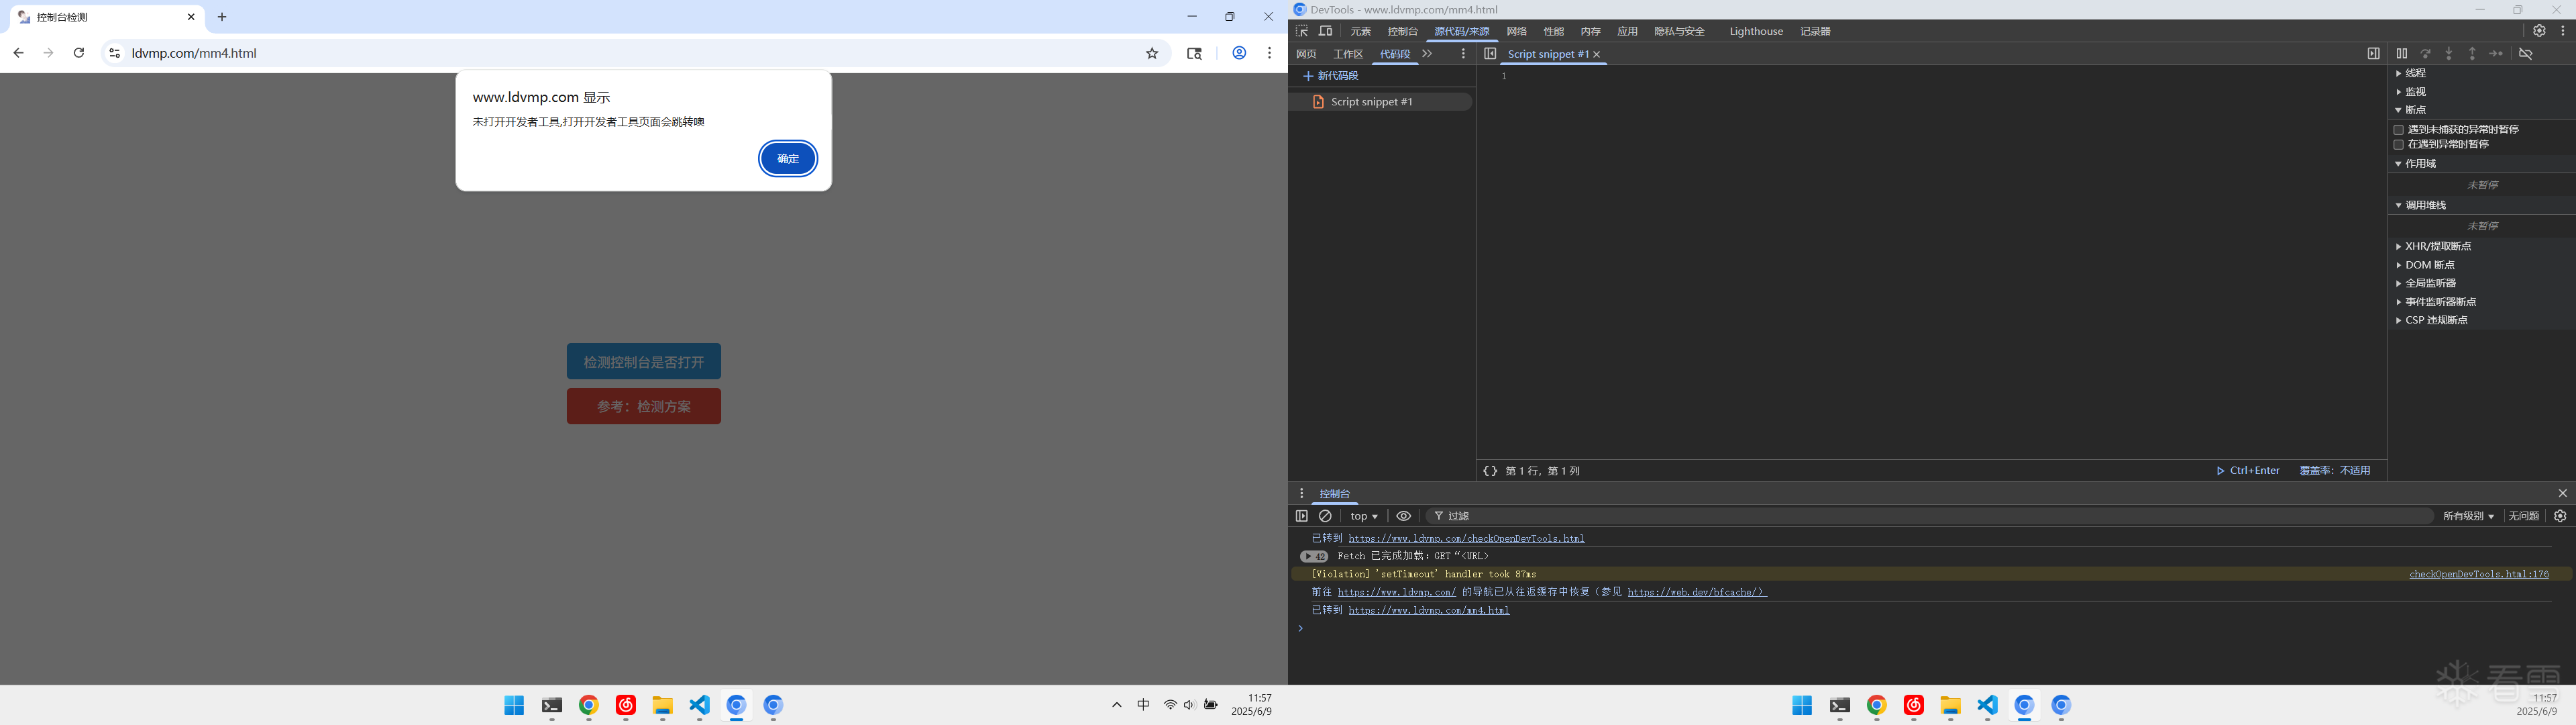Viewport: 2576px width, 725px height.
Task: Switch the IME language indicator 中
Action: 1143,705
